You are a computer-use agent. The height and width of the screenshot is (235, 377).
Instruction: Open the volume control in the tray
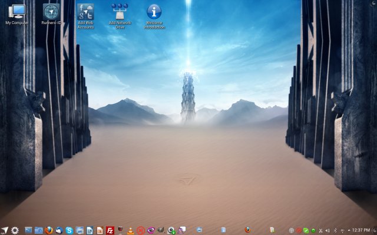328,231
